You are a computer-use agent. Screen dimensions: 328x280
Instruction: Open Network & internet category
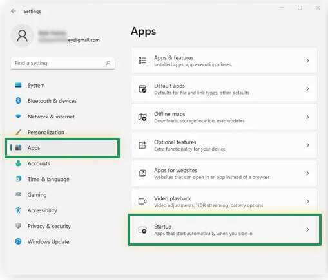tap(63, 117)
